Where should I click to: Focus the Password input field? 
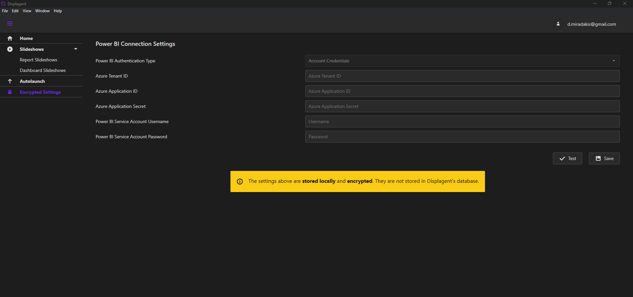(462, 137)
